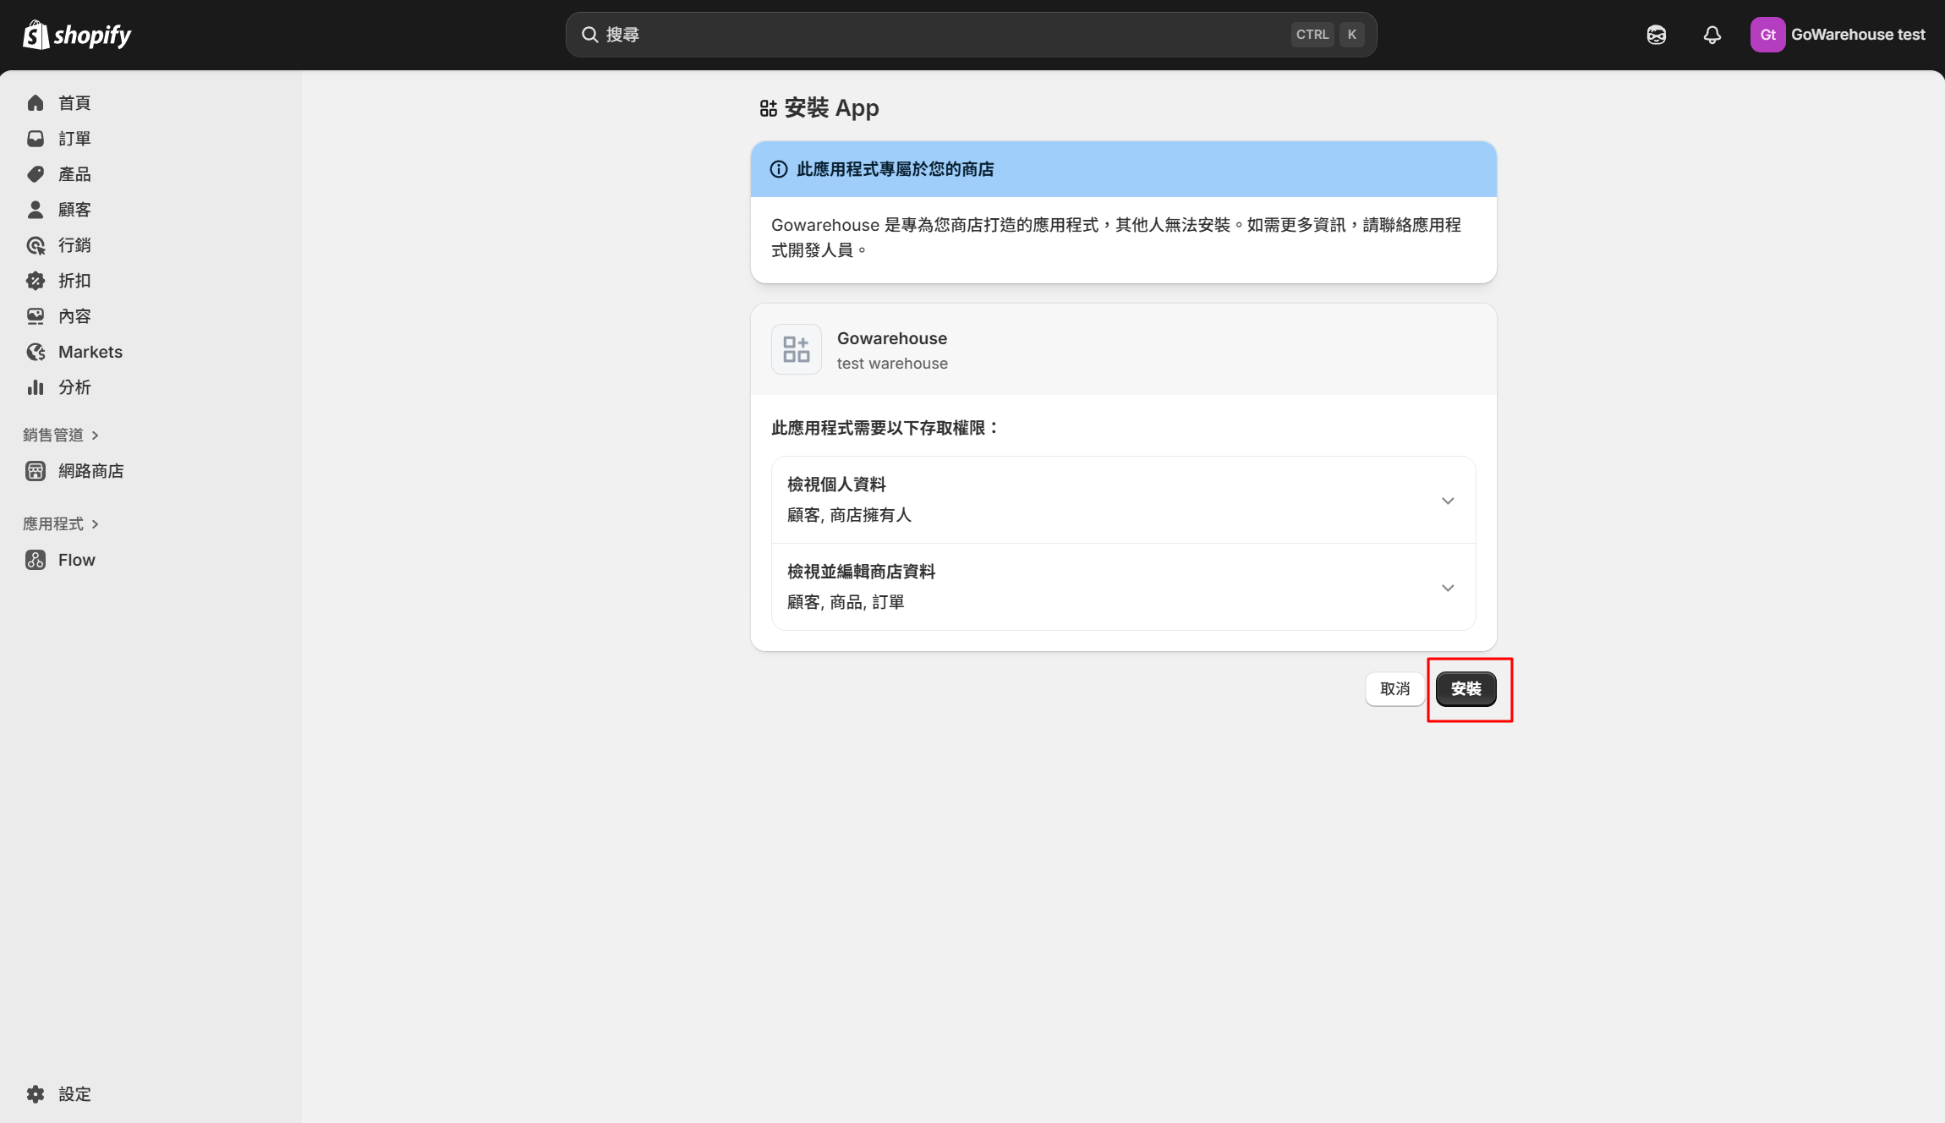Click the Gowarehouse app icon
Image resolution: width=1945 pixels, height=1123 pixels.
coord(796,349)
